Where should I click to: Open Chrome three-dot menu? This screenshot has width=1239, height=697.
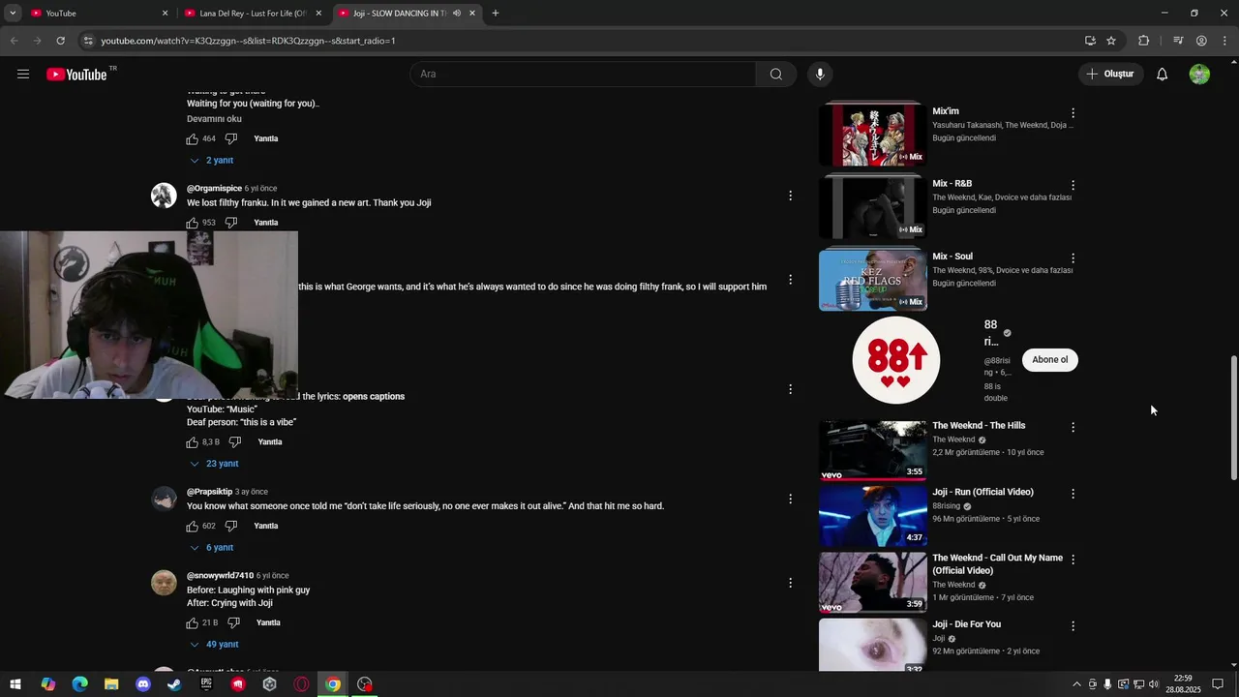[1224, 41]
